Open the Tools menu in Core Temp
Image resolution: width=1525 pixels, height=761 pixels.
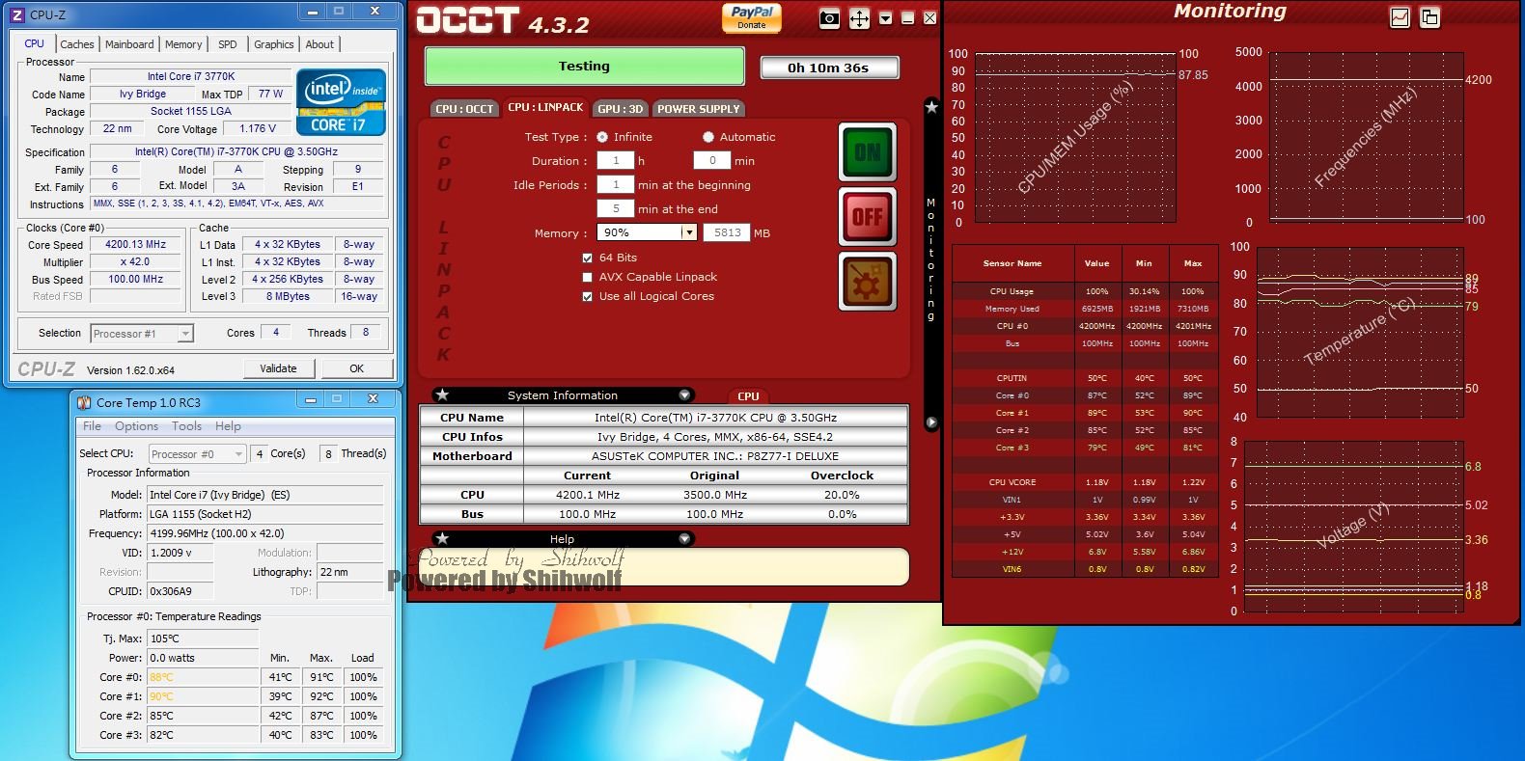click(x=186, y=426)
